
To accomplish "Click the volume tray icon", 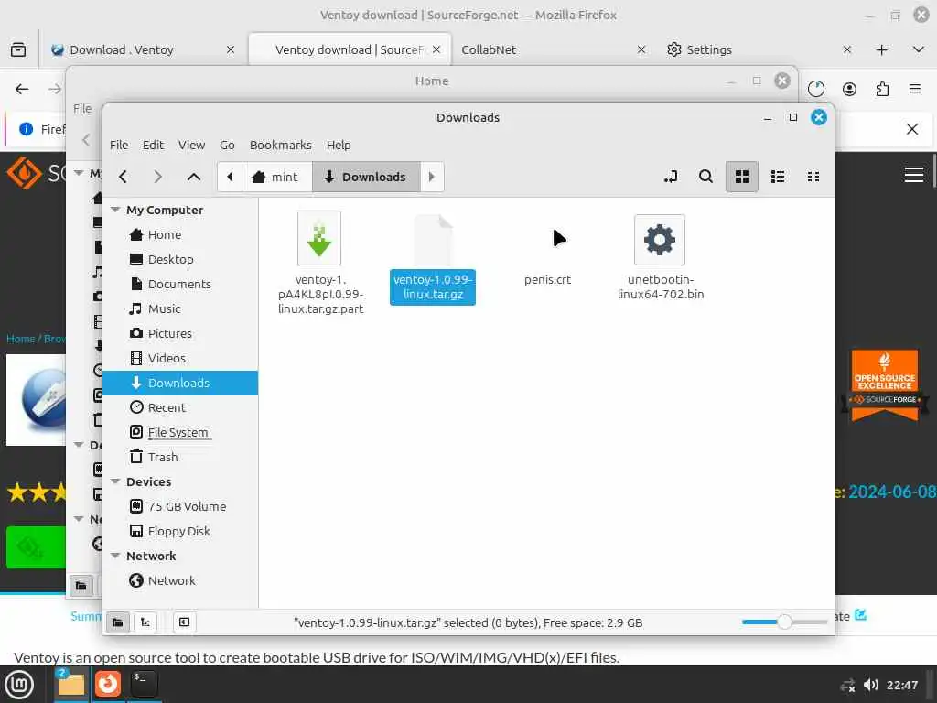I will click(x=871, y=685).
